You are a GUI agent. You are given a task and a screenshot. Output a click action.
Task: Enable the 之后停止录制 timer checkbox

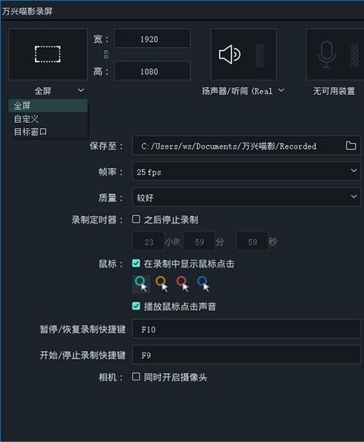click(x=136, y=219)
